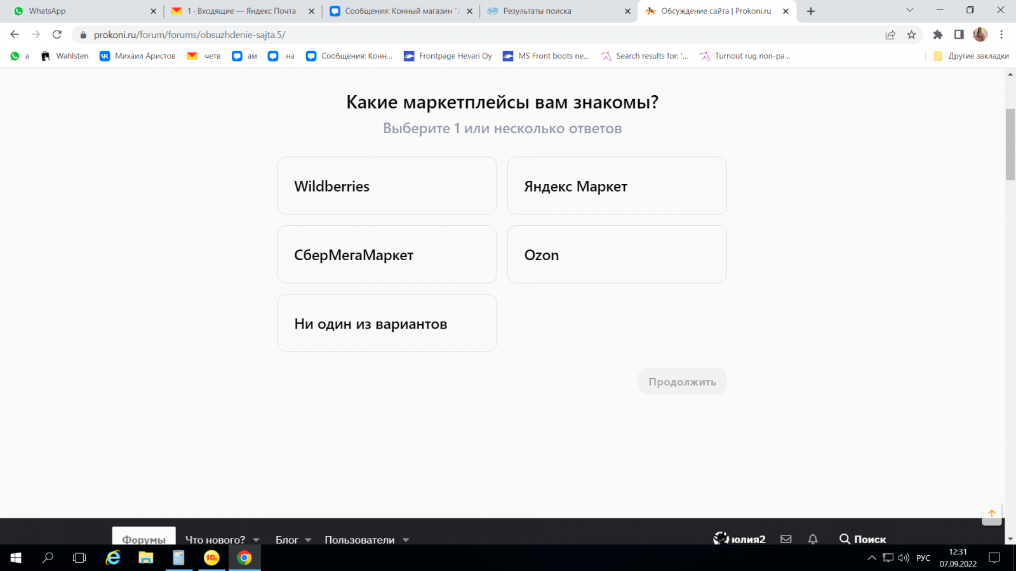The width and height of the screenshot is (1016, 571).
Task: Close the Обсуждение сайта Prokoni.ru tab
Action: point(785,11)
